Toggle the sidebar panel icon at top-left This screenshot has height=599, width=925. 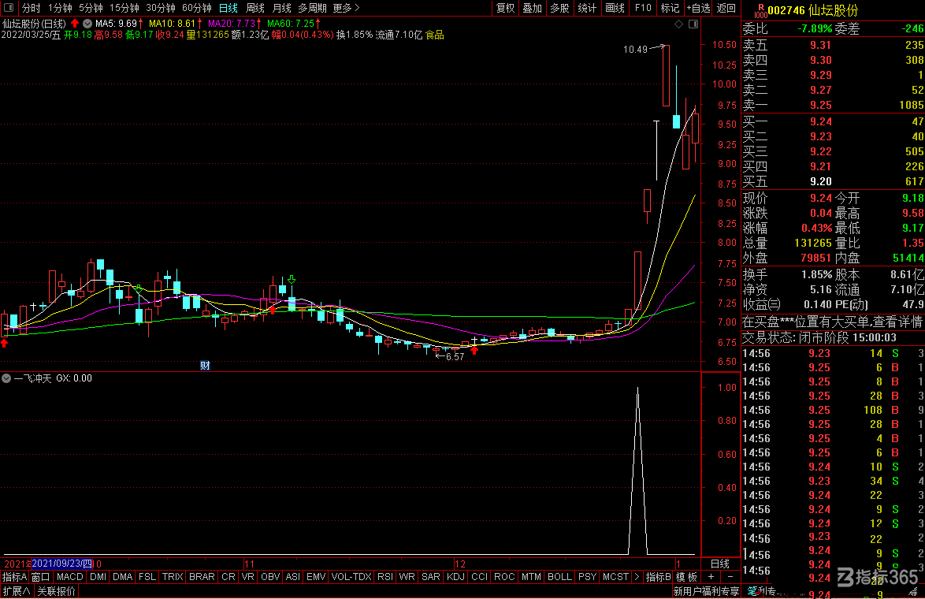click(8, 8)
